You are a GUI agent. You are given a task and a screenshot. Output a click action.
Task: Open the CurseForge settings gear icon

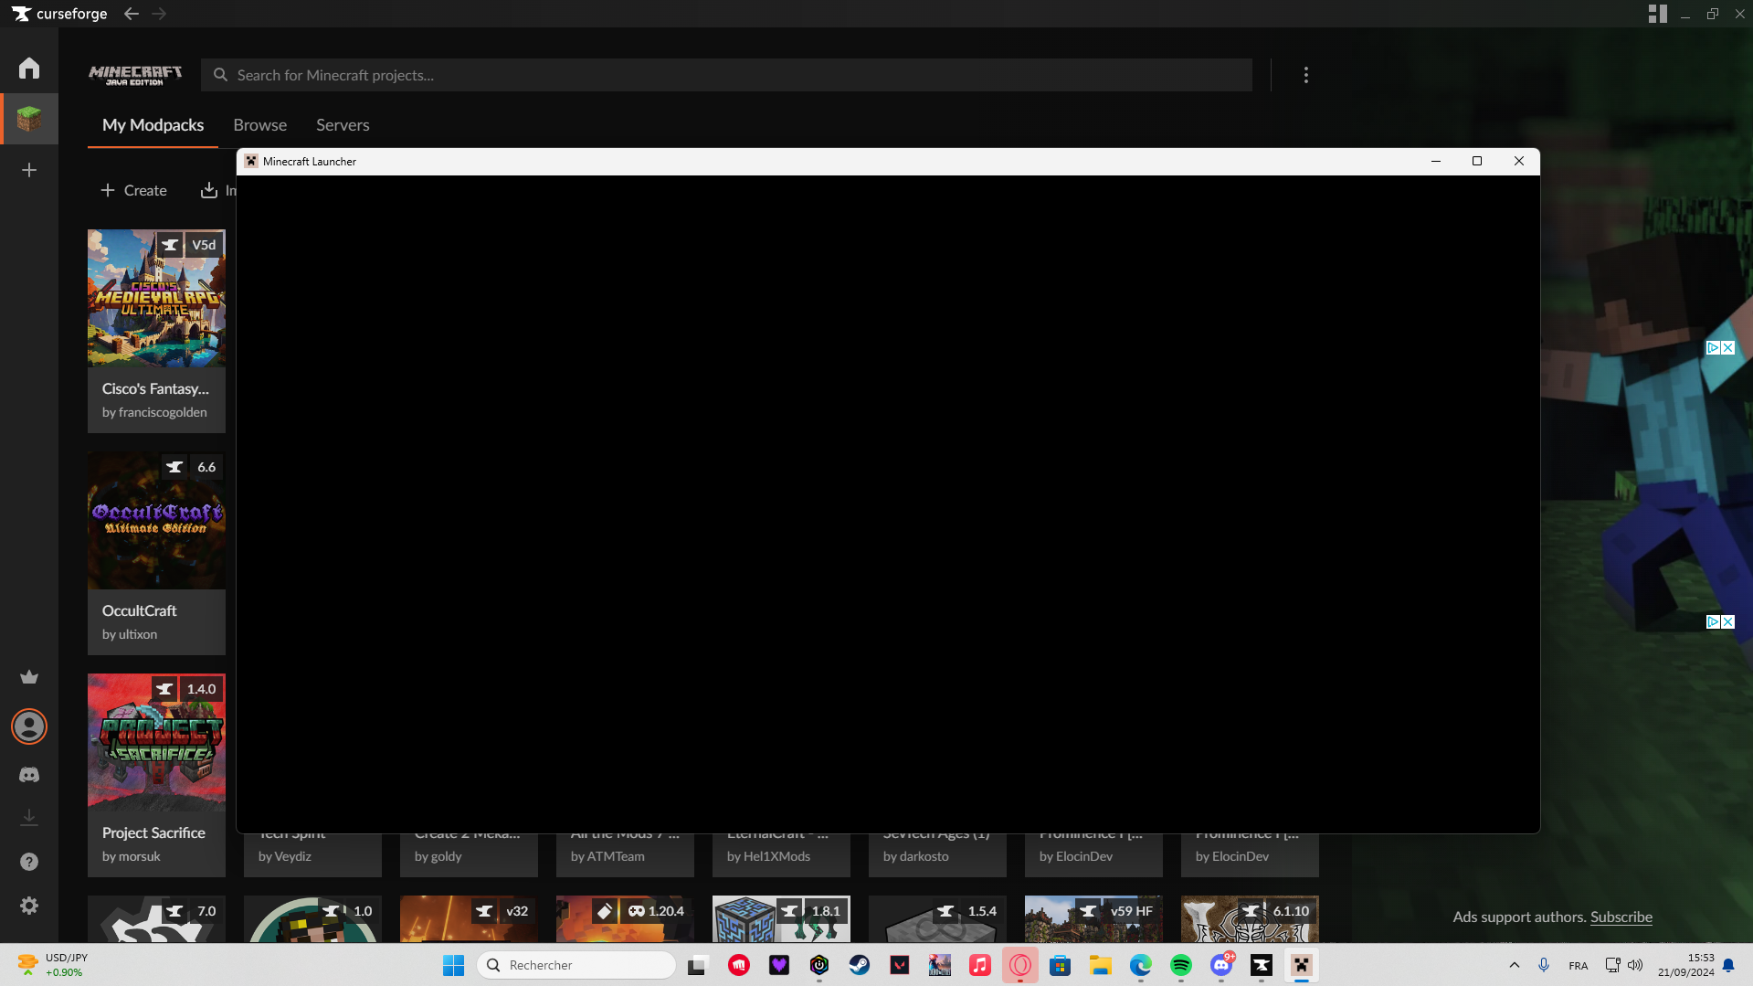[x=29, y=906]
